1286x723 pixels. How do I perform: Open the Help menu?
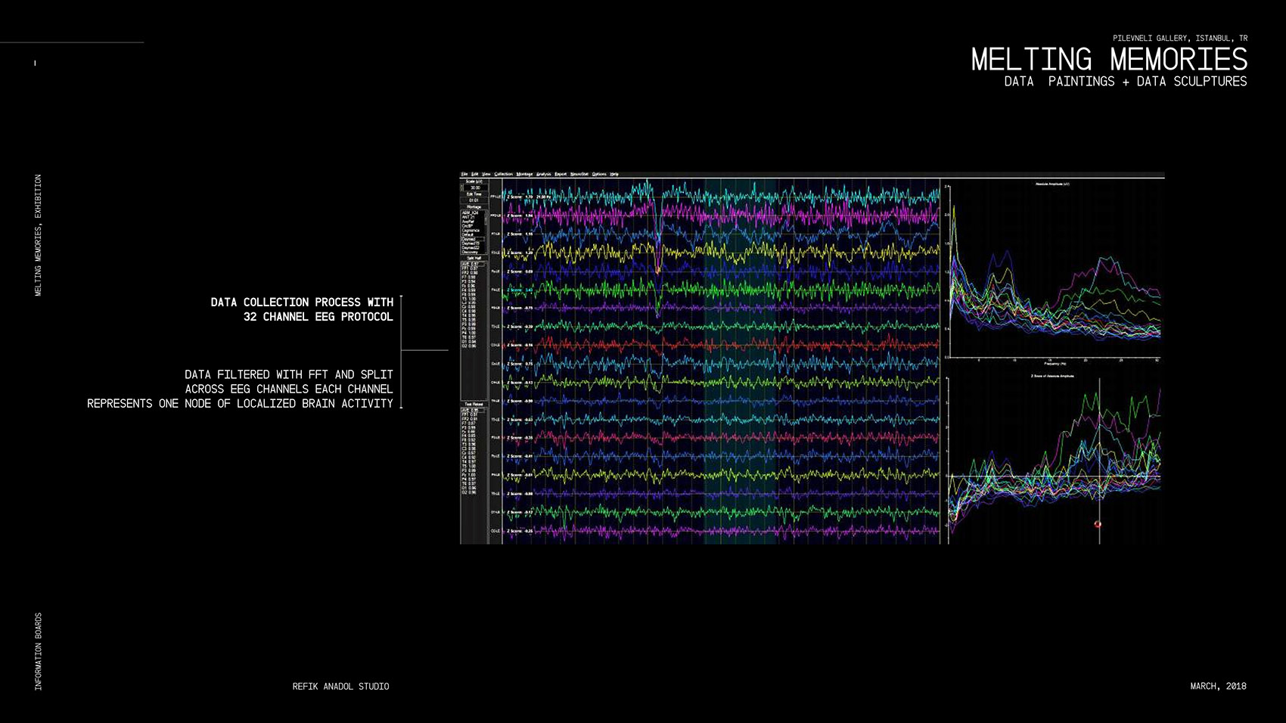[x=614, y=174]
